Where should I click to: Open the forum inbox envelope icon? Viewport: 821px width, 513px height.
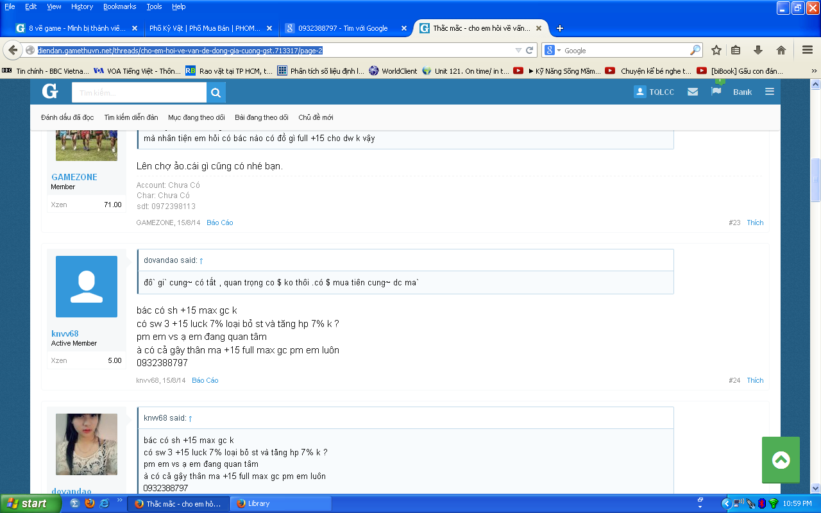click(x=693, y=92)
